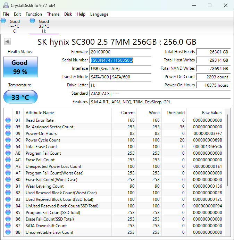Open the Function menu
The height and width of the screenshot is (240, 234).
tap(34, 14)
